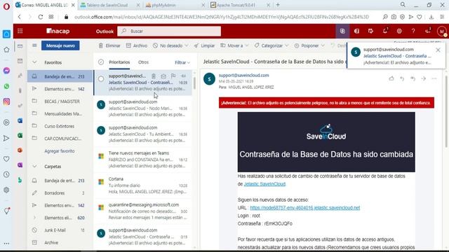Open Teams meeting icon in Outlook header
This screenshot has width=449, height=252.
click(x=342, y=31)
